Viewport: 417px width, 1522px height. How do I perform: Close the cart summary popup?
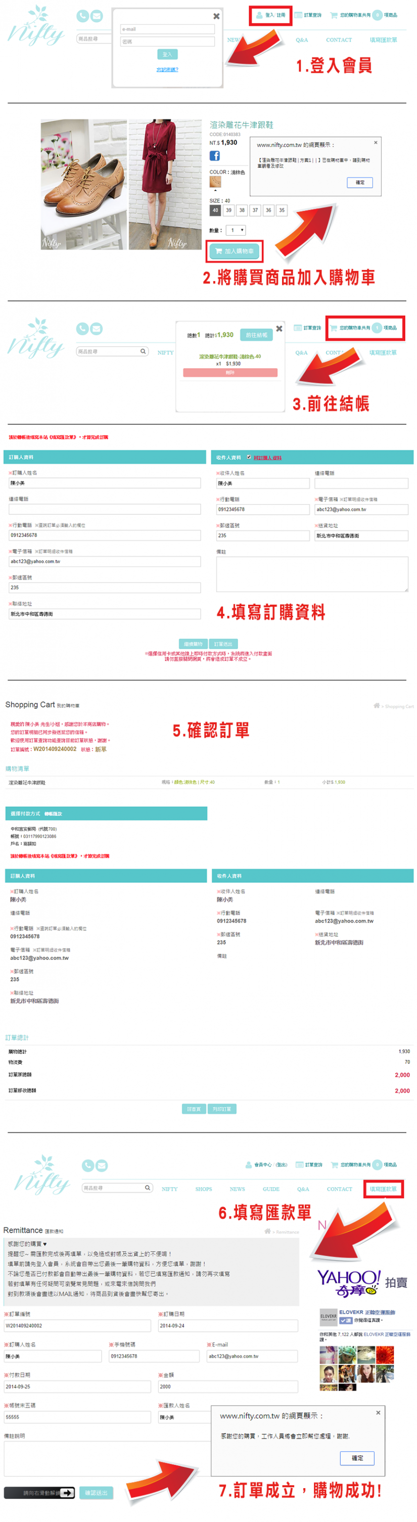(x=279, y=329)
